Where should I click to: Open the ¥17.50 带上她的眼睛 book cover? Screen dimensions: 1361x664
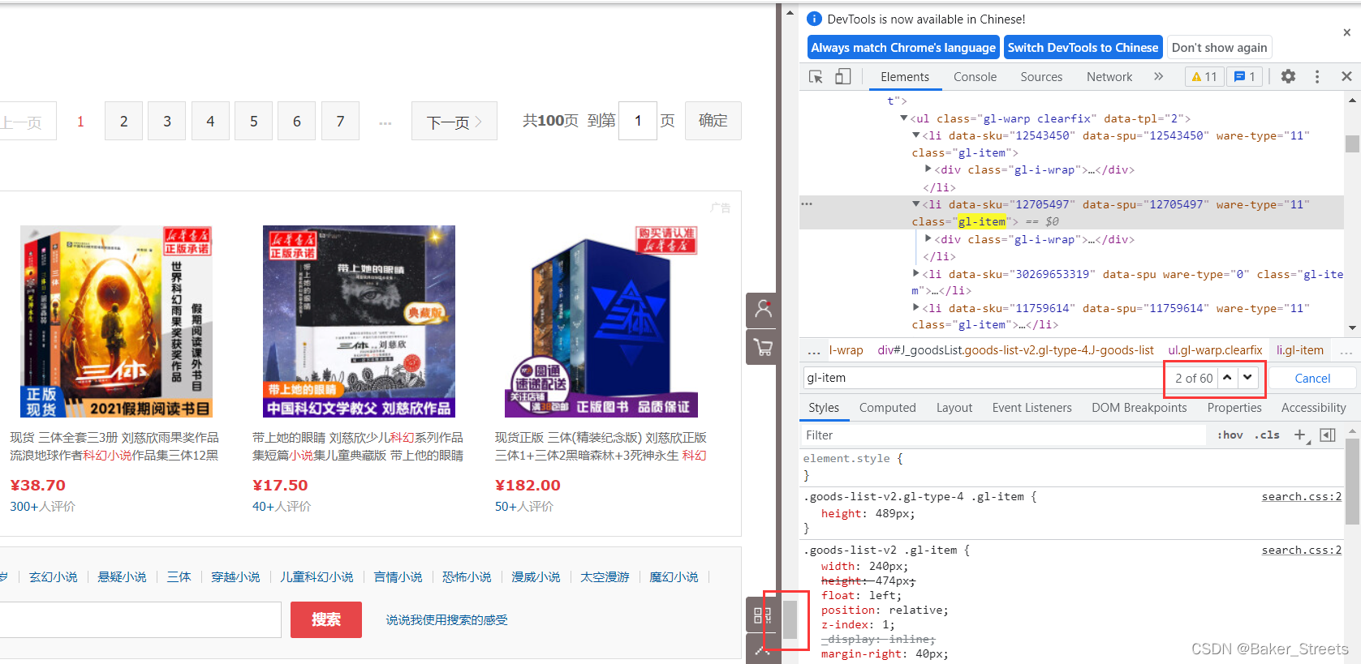click(x=359, y=321)
